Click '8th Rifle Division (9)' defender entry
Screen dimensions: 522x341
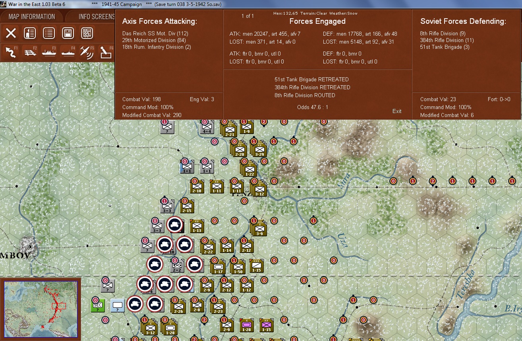(443, 33)
